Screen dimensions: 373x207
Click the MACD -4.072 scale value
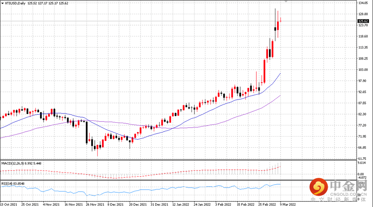(x=362, y=177)
